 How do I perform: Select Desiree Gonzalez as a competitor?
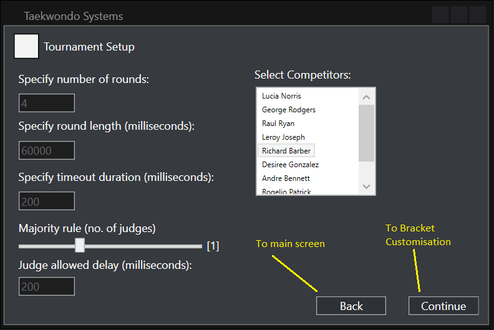tap(290, 165)
